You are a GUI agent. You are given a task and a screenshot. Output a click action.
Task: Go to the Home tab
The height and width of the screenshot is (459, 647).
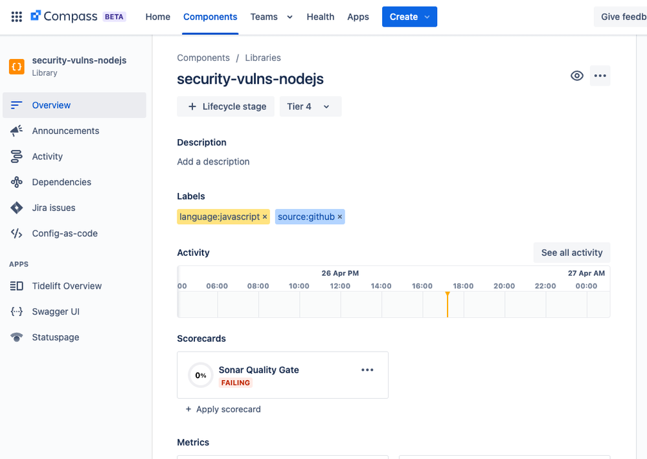click(x=157, y=17)
